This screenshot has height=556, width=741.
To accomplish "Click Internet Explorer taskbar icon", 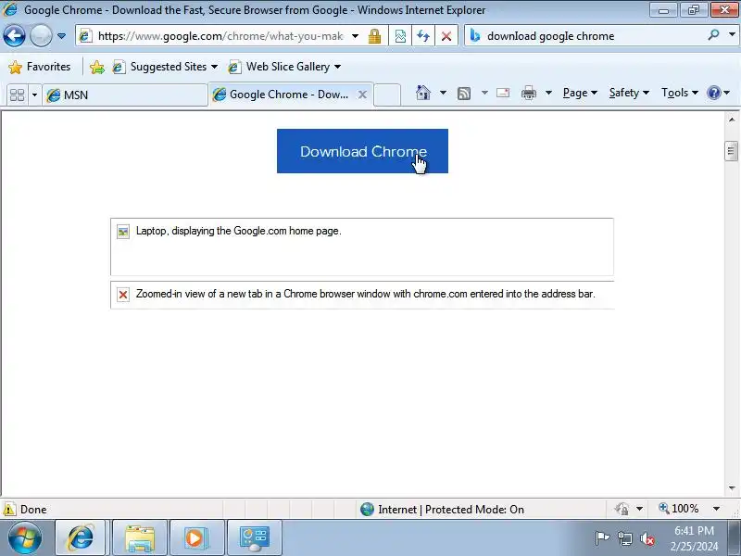I will [x=80, y=537].
